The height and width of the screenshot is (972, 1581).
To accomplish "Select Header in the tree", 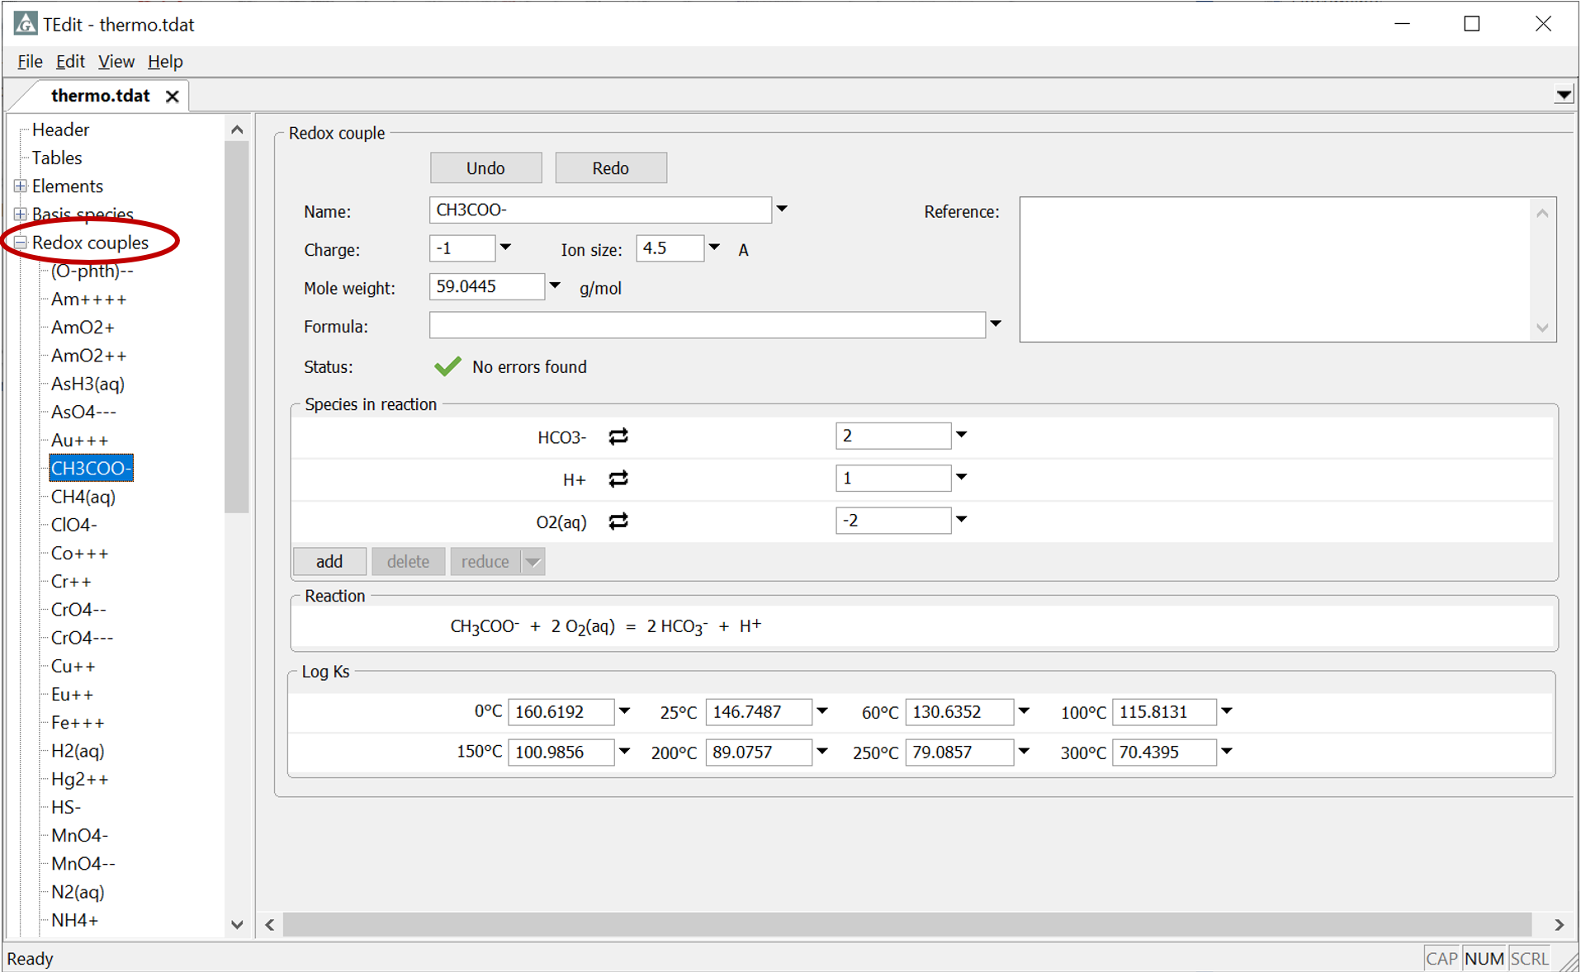I will 60,130.
